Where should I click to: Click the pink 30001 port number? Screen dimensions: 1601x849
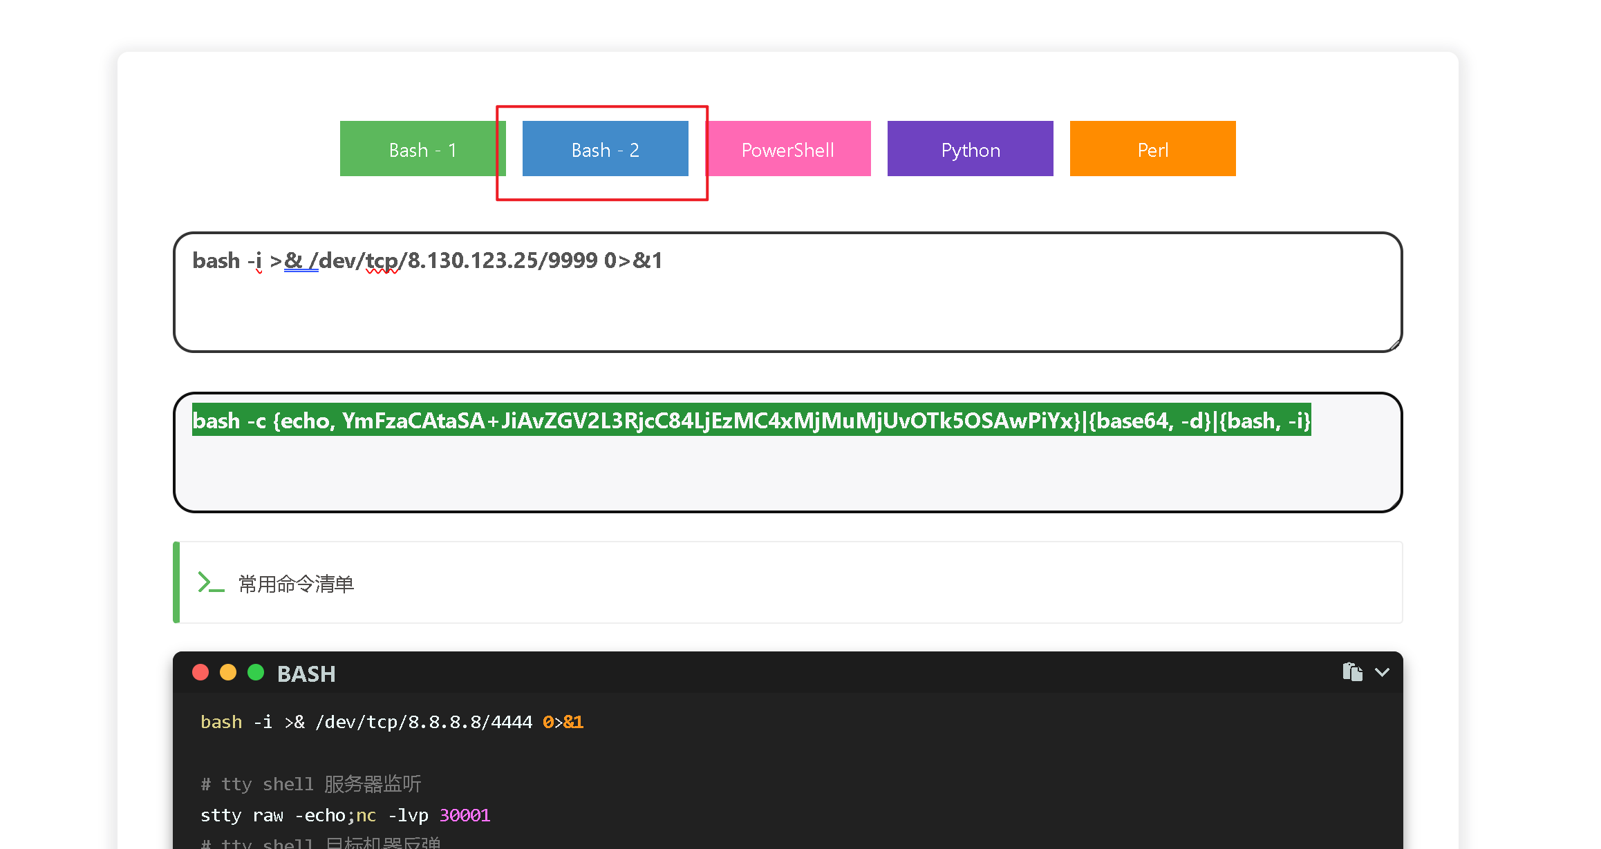click(x=465, y=815)
